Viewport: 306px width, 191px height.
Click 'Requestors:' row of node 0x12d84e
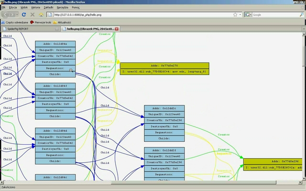(x=55, y=68)
